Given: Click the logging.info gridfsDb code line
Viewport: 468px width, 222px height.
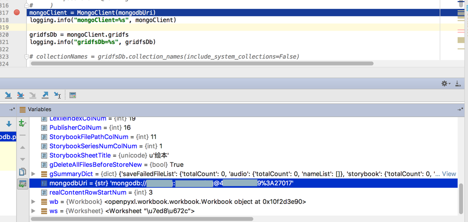Looking at the screenshot, I should coord(92,42).
